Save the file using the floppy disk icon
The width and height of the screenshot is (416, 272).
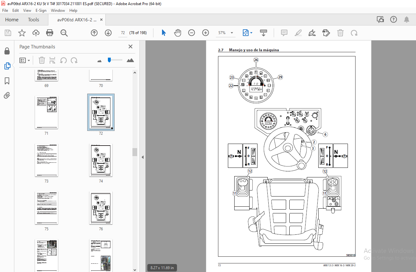point(8,33)
